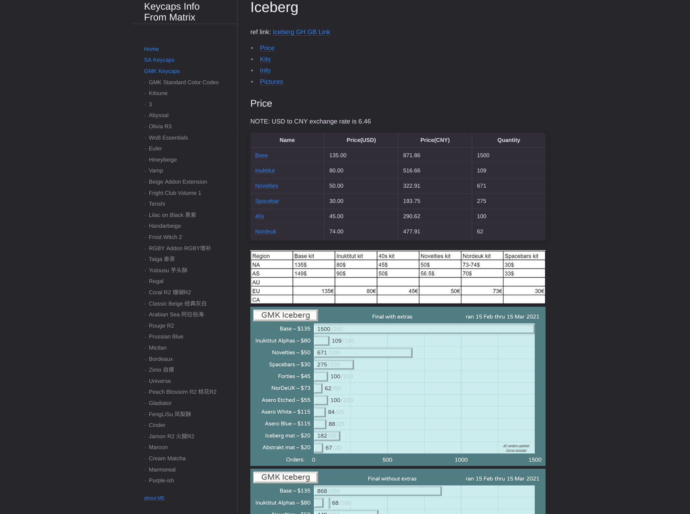Click the Quantity column header
This screenshot has height=514, width=690.
(509, 140)
